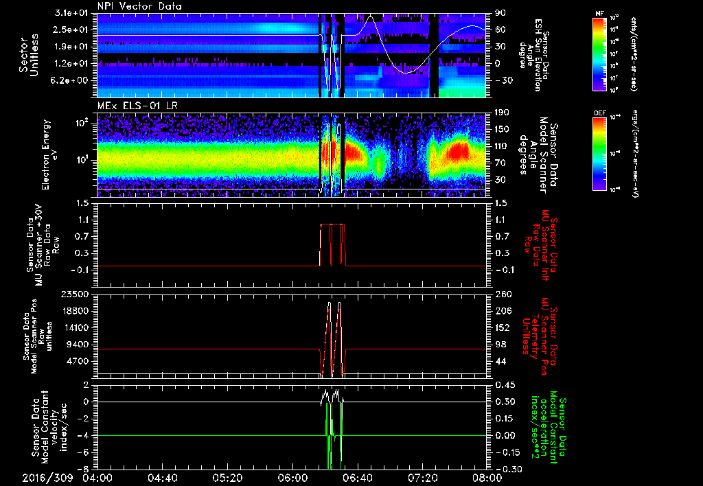Click the "2016/309" date label
The image size is (703, 486).
click(47, 478)
